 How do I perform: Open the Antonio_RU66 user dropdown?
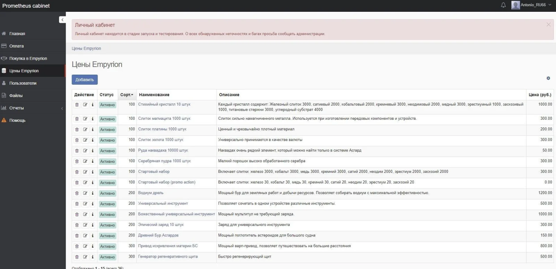tap(532, 5)
